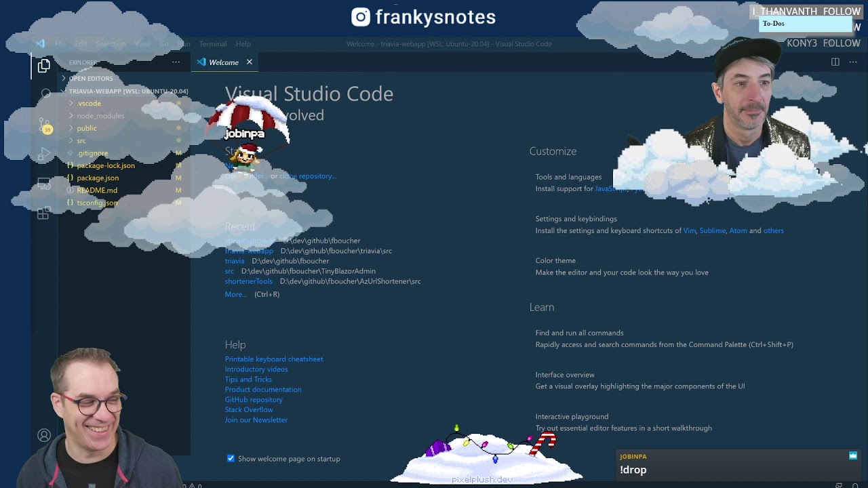The width and height of the screenshot is (868, 488).
Task: Open the Search view in activity bar
Action: [45, 94]
